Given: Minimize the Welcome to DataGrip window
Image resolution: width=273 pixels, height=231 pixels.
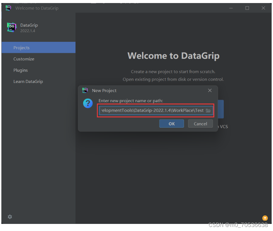Looking at the screenshot, I should (x=231, y=8).
